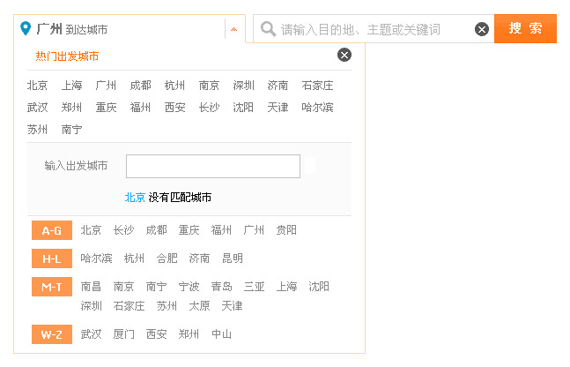Select the M-T city group tab

pos(51,288)
